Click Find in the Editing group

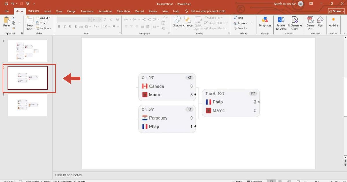(x=239, y=18)
